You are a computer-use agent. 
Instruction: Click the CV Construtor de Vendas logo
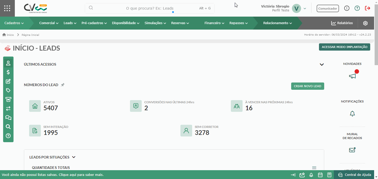click(x=35, y=8)
